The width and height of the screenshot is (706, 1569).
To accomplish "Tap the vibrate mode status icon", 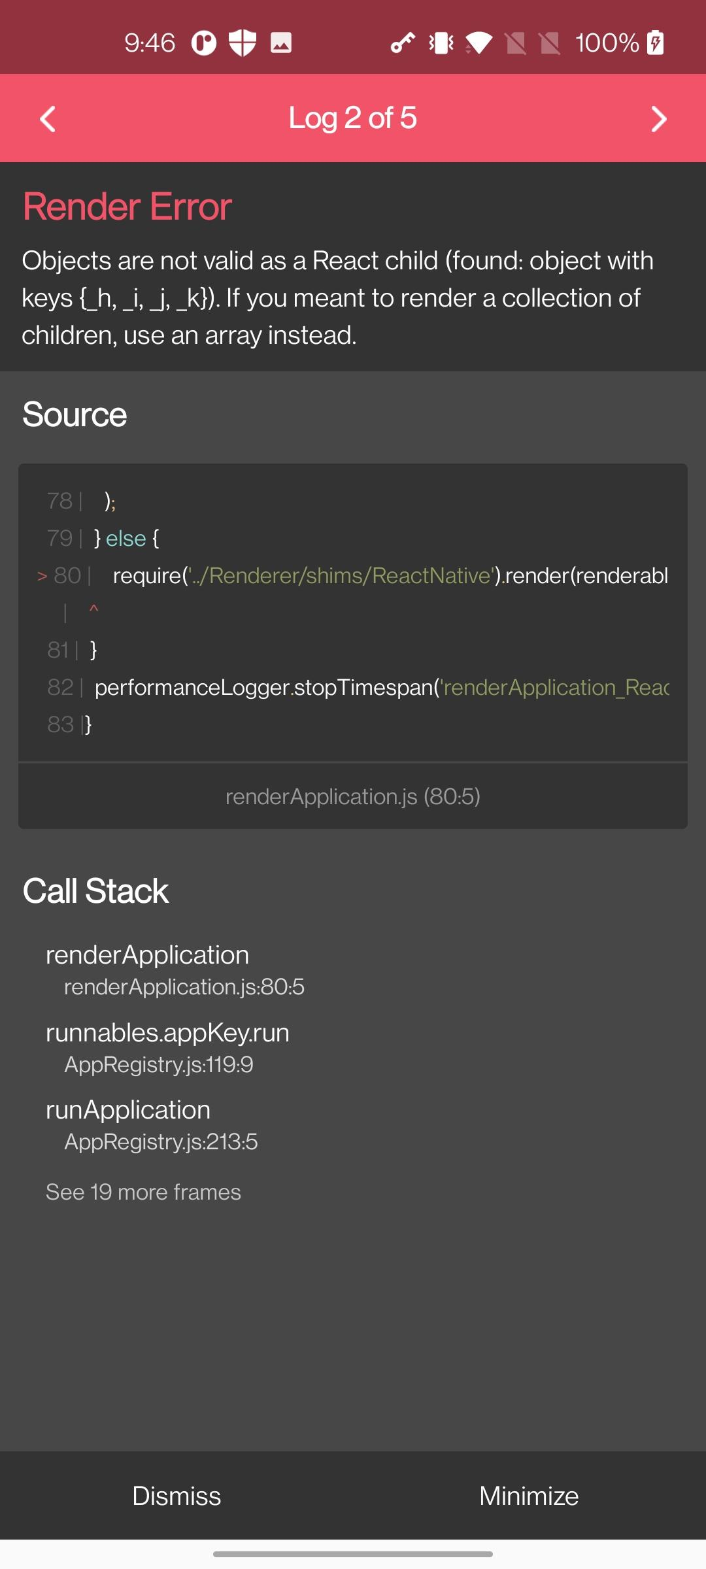I will pyautogui.click(x=440, y=43).
